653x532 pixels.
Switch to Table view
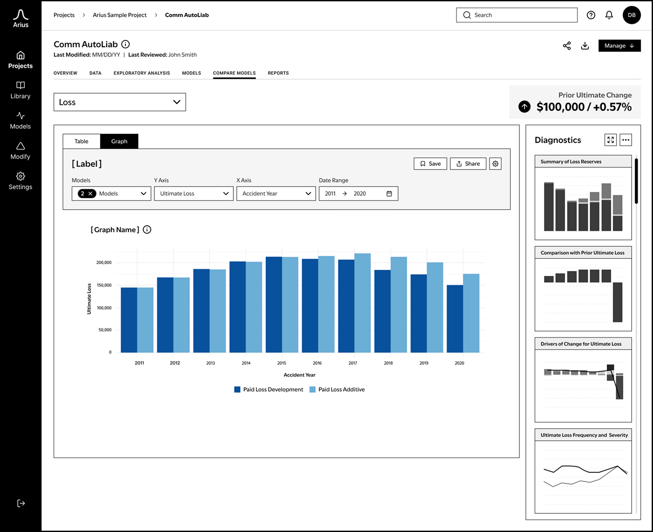tap(81, 141)
